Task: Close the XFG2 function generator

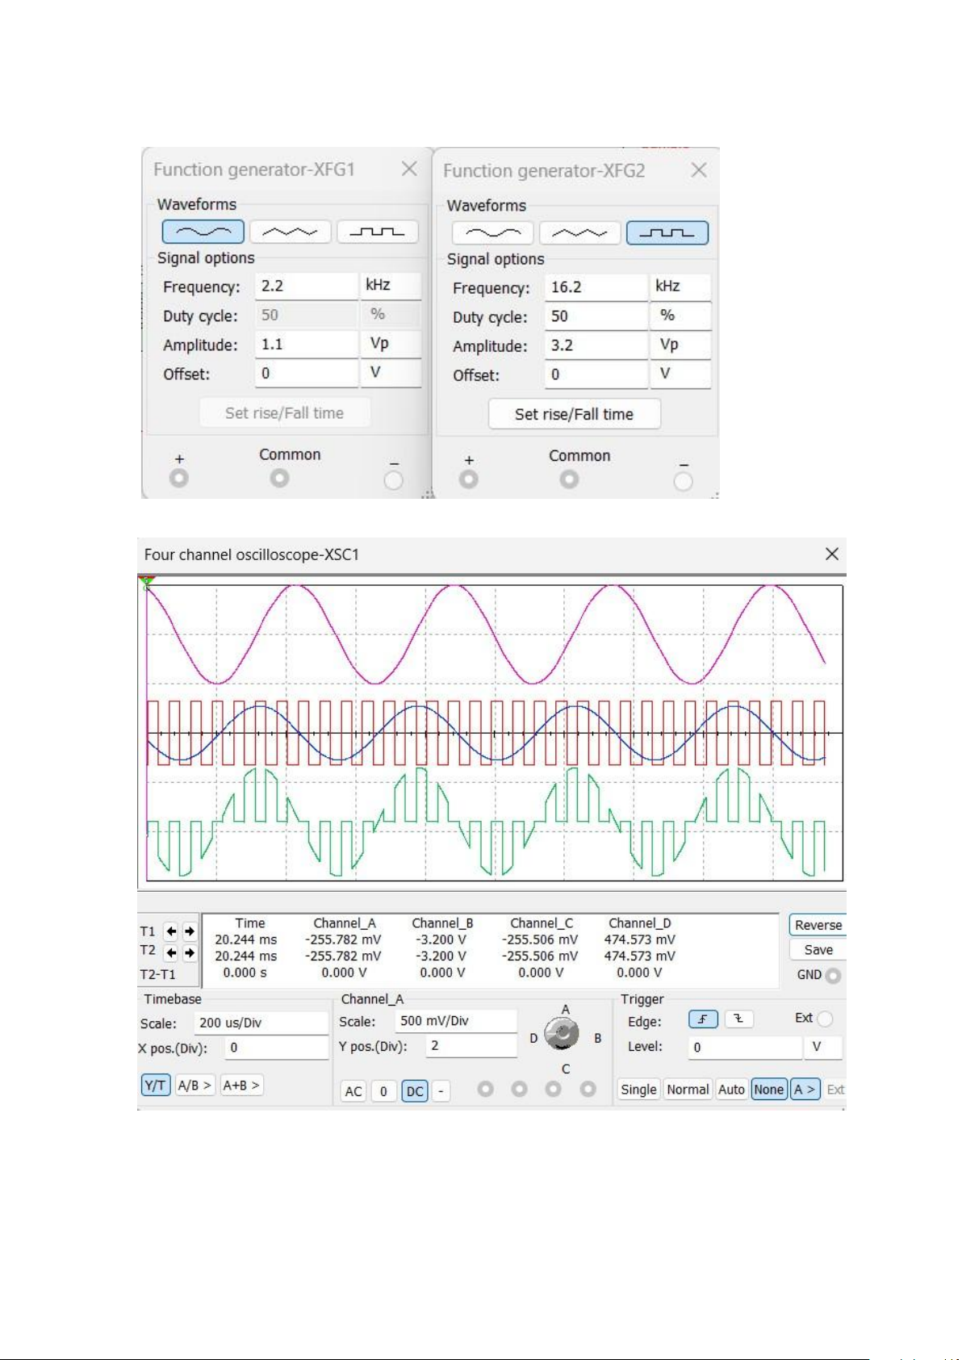Action: click(699, 169)
